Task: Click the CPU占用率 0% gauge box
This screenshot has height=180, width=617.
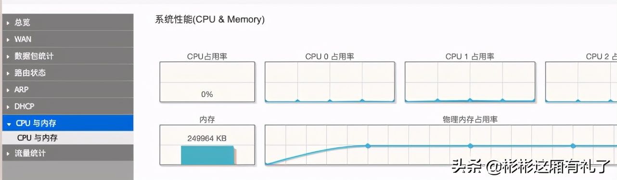Action: (207, 82)
